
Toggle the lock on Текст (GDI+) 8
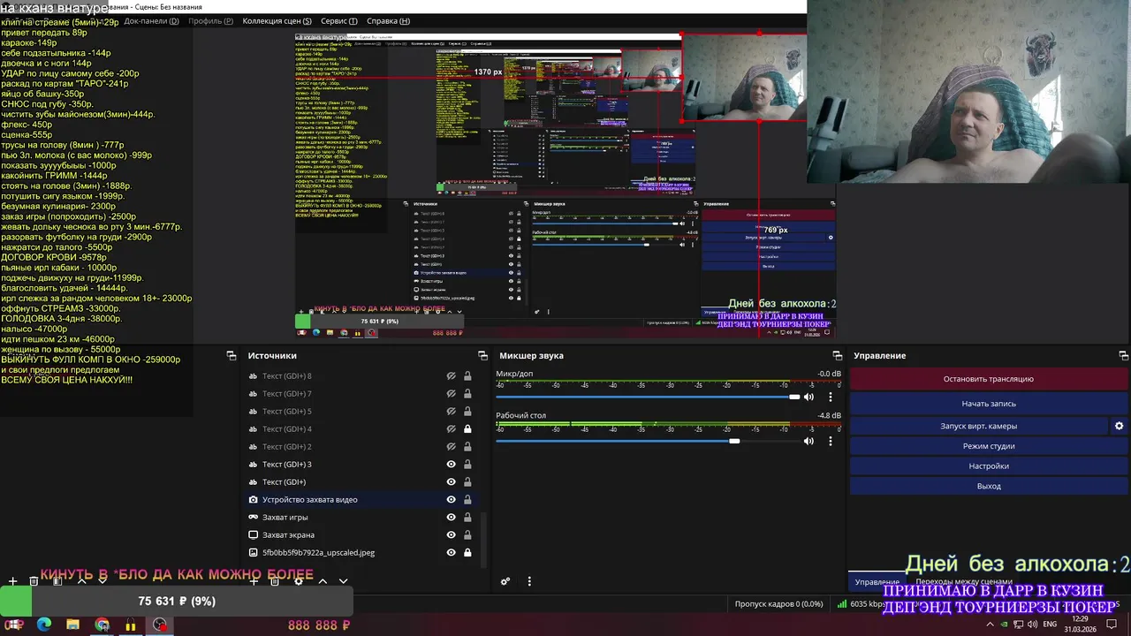point(467,376)
